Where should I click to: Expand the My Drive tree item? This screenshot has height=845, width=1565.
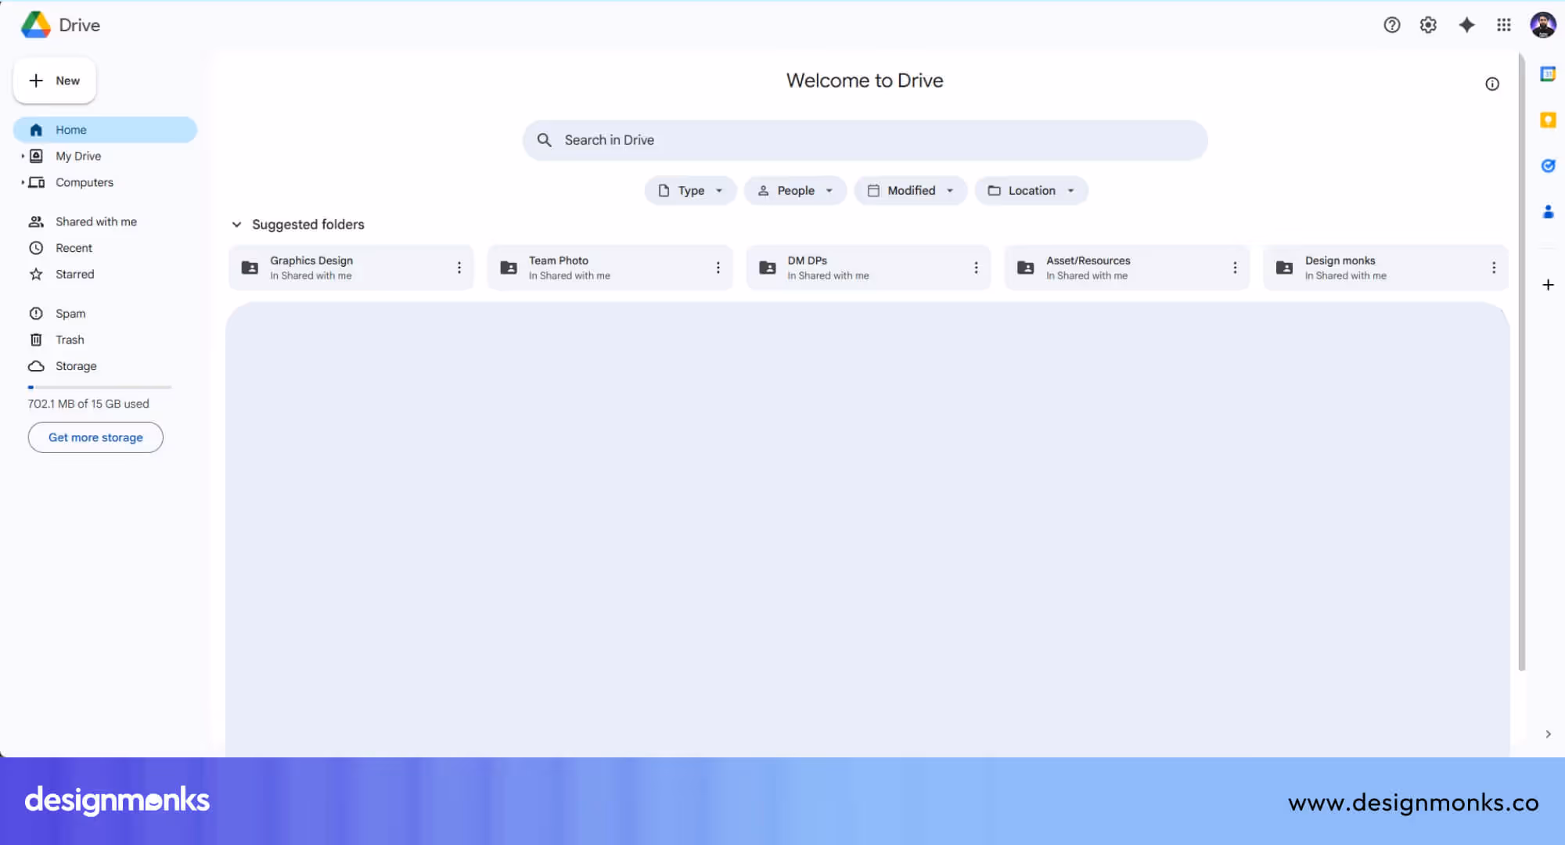(x=22, y=156)
